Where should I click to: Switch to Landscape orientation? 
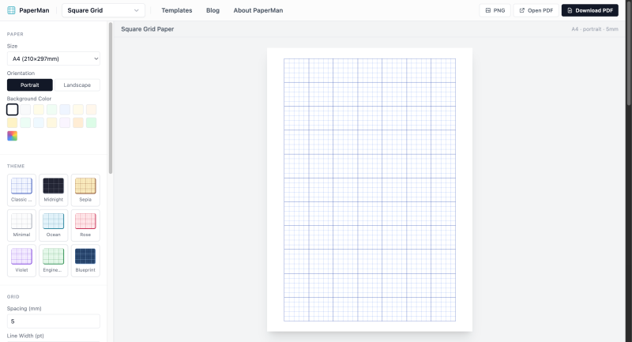[x=77, y=85]
